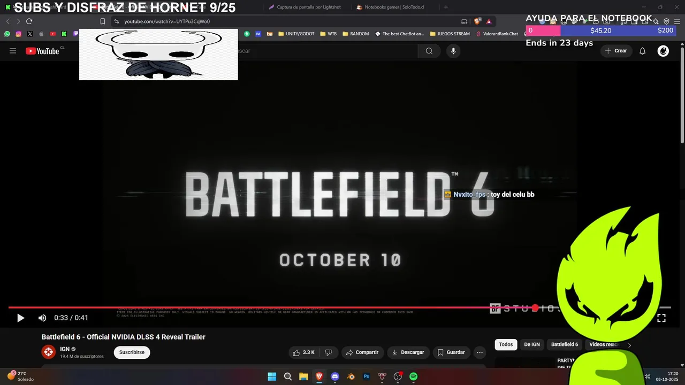The image size is (685, 385).
Task: Go forward in browser history
Action: 18,21
